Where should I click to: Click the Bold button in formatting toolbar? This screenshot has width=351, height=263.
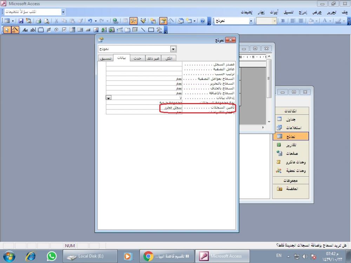pyautogui.click(x=283, y=21)
